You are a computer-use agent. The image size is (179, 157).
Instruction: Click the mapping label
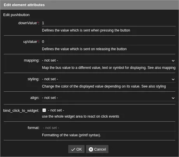(31, 61)
